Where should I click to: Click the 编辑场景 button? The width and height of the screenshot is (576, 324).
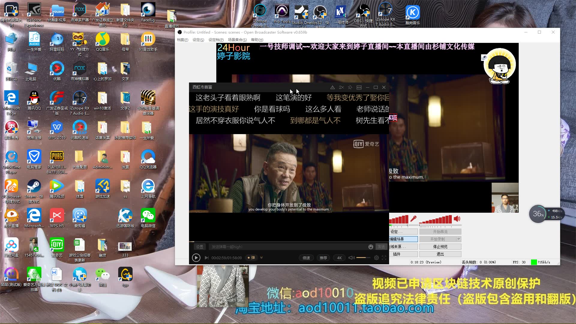(403, 239)
